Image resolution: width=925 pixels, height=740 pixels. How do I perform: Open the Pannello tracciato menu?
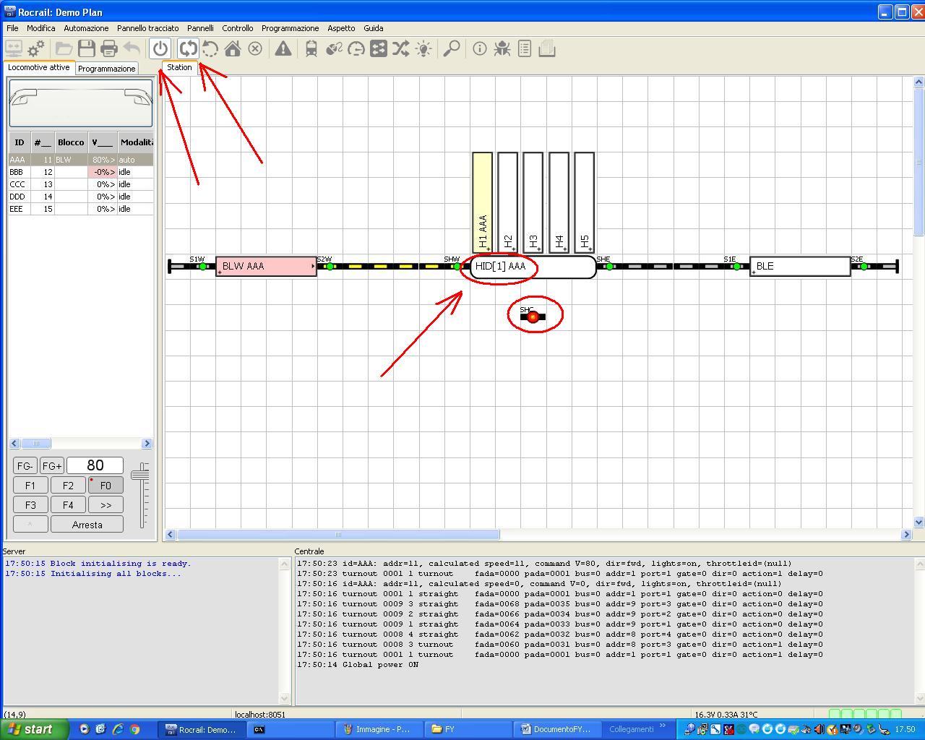[x=147, y=28]
